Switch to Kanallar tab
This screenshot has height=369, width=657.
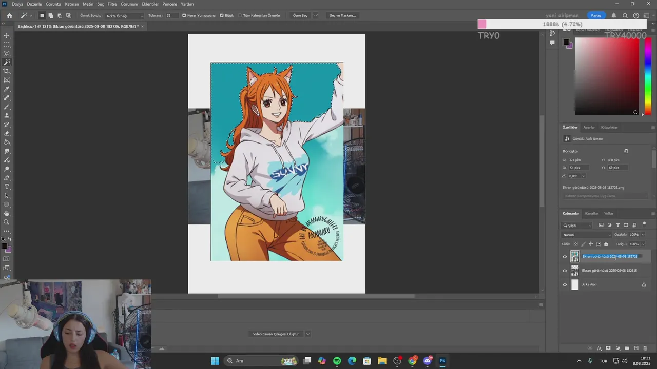coord(591,213)
